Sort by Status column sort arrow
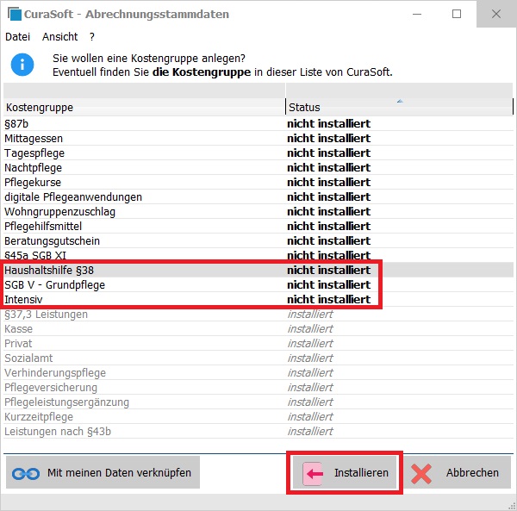517x511 pixels. (400, 101)
